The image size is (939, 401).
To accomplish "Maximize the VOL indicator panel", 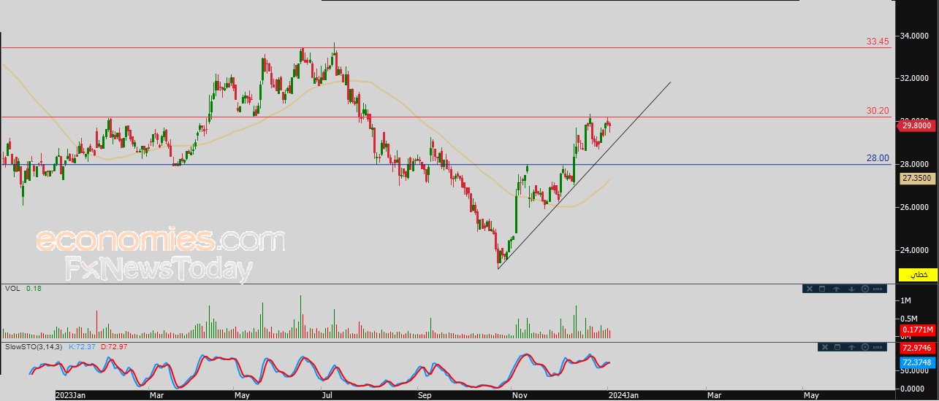I will click(x=822, y=289).
